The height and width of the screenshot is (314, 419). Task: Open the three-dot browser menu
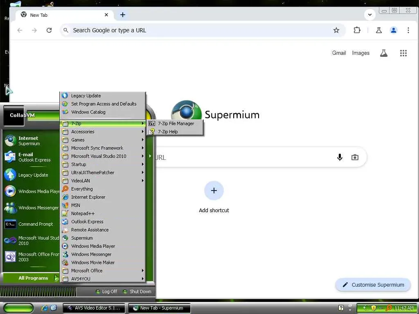coord(408,30)
